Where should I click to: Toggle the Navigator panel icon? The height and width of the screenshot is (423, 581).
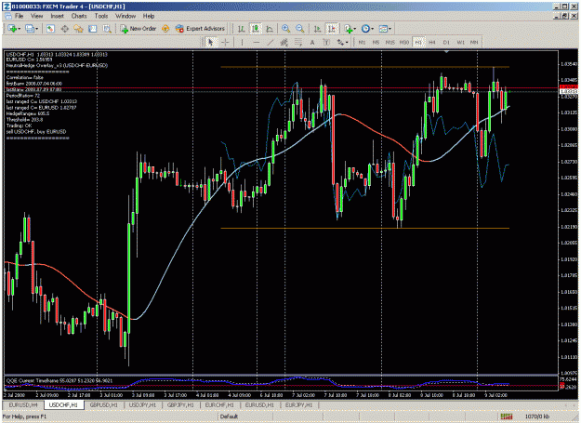click(x=78, y=29)
